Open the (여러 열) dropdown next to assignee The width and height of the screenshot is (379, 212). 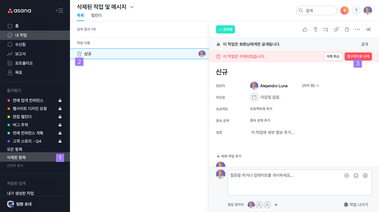pos(311,86)
